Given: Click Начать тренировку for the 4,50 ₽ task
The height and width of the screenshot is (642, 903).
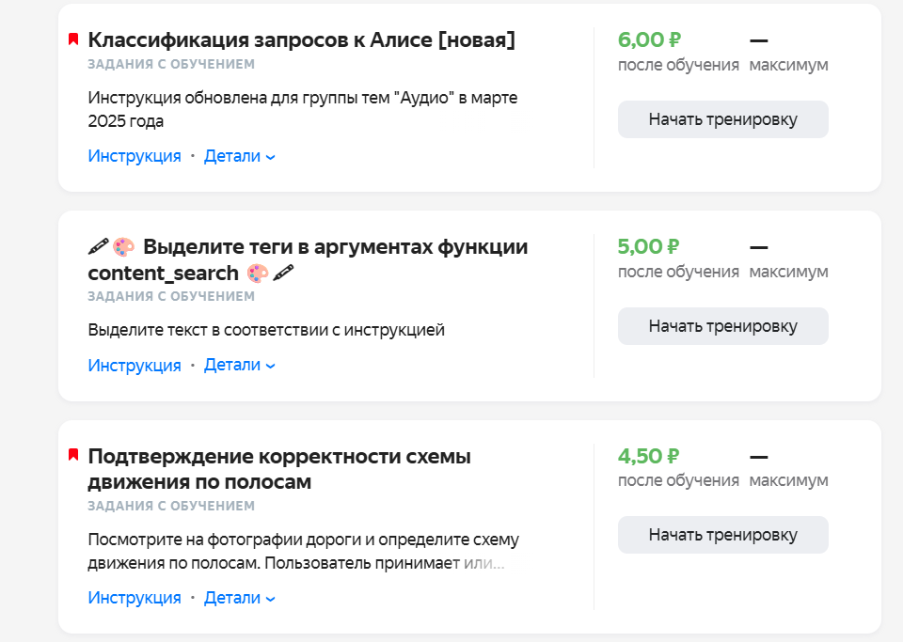Looking at the screenshot, I should tap(722, 535).
